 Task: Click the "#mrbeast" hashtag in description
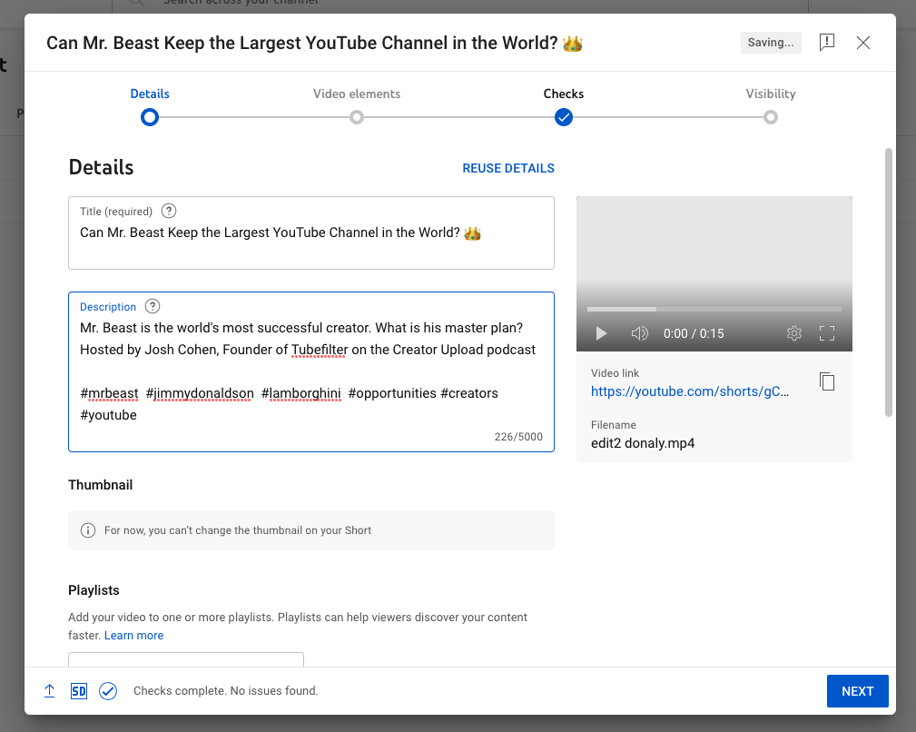(109, 393)
